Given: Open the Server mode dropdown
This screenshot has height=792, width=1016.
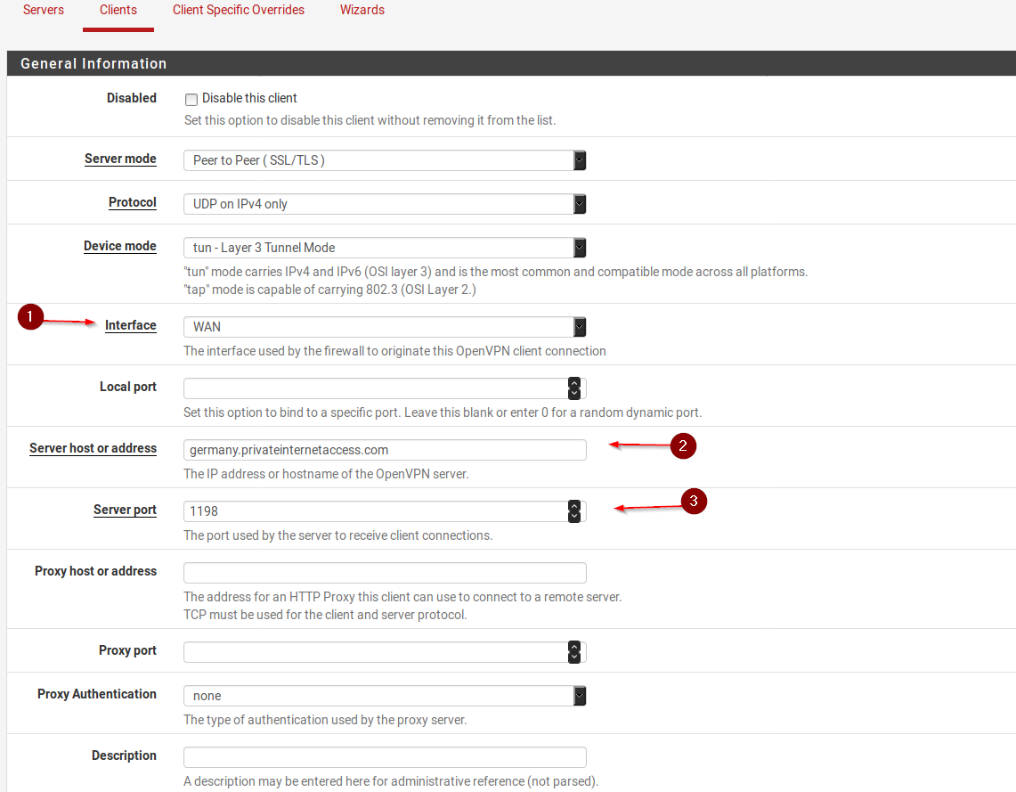Looking at the screenshot, I should point(385,160).
